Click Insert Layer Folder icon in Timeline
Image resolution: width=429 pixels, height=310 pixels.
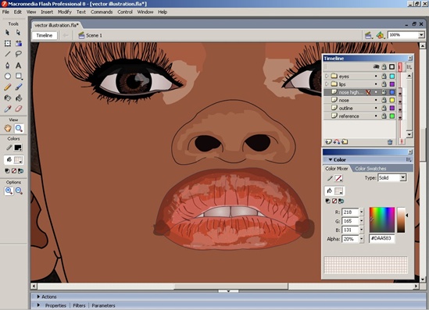[345, 141]
